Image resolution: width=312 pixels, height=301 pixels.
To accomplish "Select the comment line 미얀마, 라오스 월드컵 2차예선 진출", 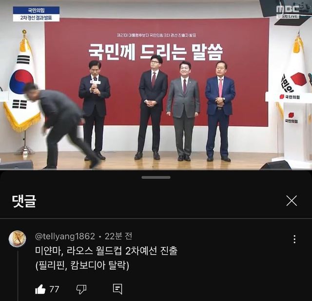I will [x=106, y=251].
